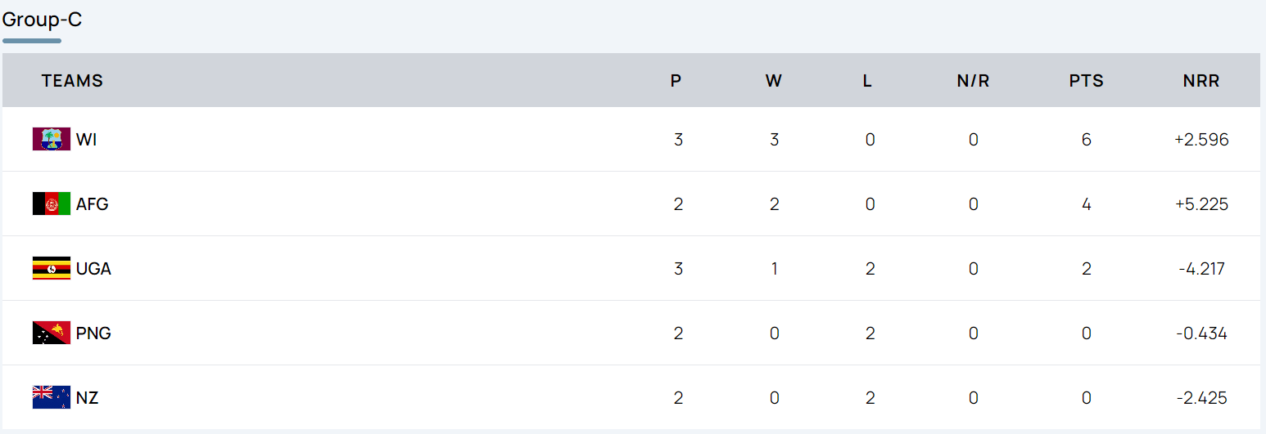
Task: Click the Afghanistan flag icon
Action: 51,204
